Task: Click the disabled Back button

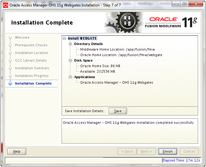Action: 127,151
